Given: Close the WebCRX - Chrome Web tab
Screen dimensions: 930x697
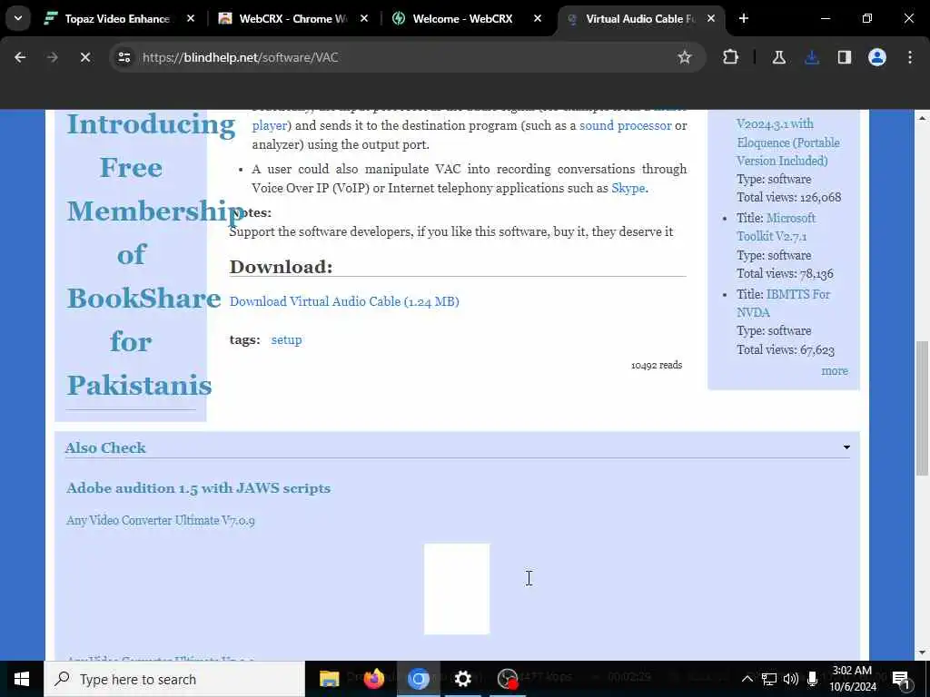Looking at the screenshot, I should [364, 18].
